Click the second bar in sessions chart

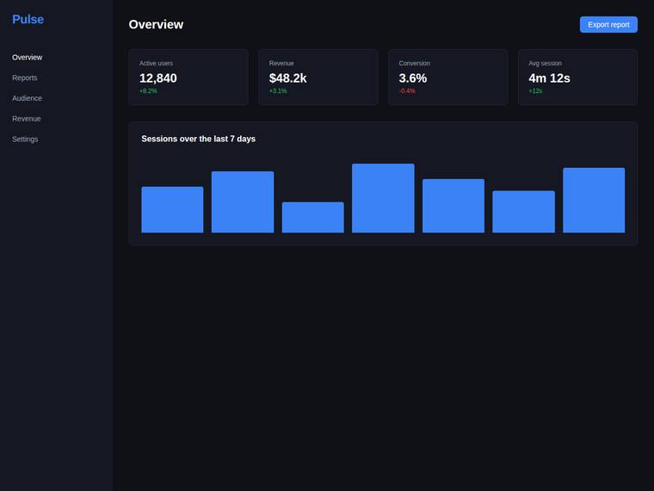pyautogui.click(x=243, y=202)
